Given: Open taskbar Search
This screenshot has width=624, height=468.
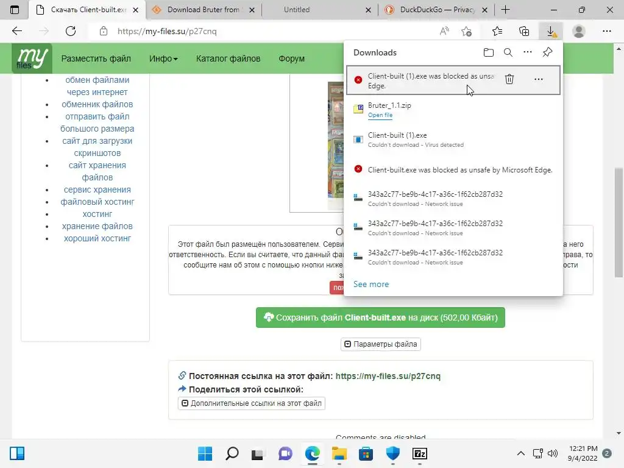Looking at the screenshot, I should pyautogui.click(x=232, y=453).
